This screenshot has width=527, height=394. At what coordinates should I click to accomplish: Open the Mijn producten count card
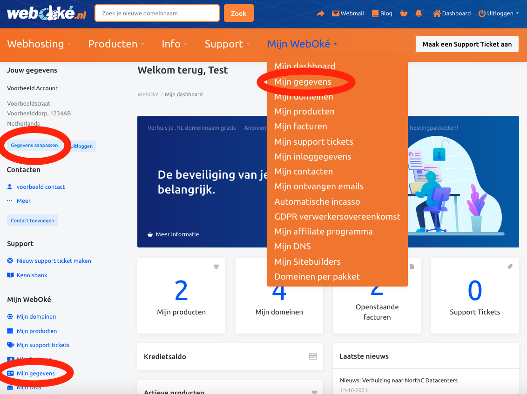[x=181, y=295]
